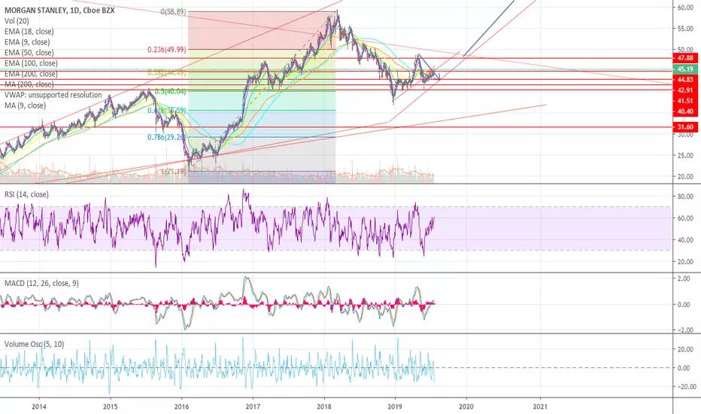Image resolution: width=701 pixels, height=414 pixels.
Task: Click 40.00 on the RSI scale
Action: pyautogui.click(x=685, y=240)
